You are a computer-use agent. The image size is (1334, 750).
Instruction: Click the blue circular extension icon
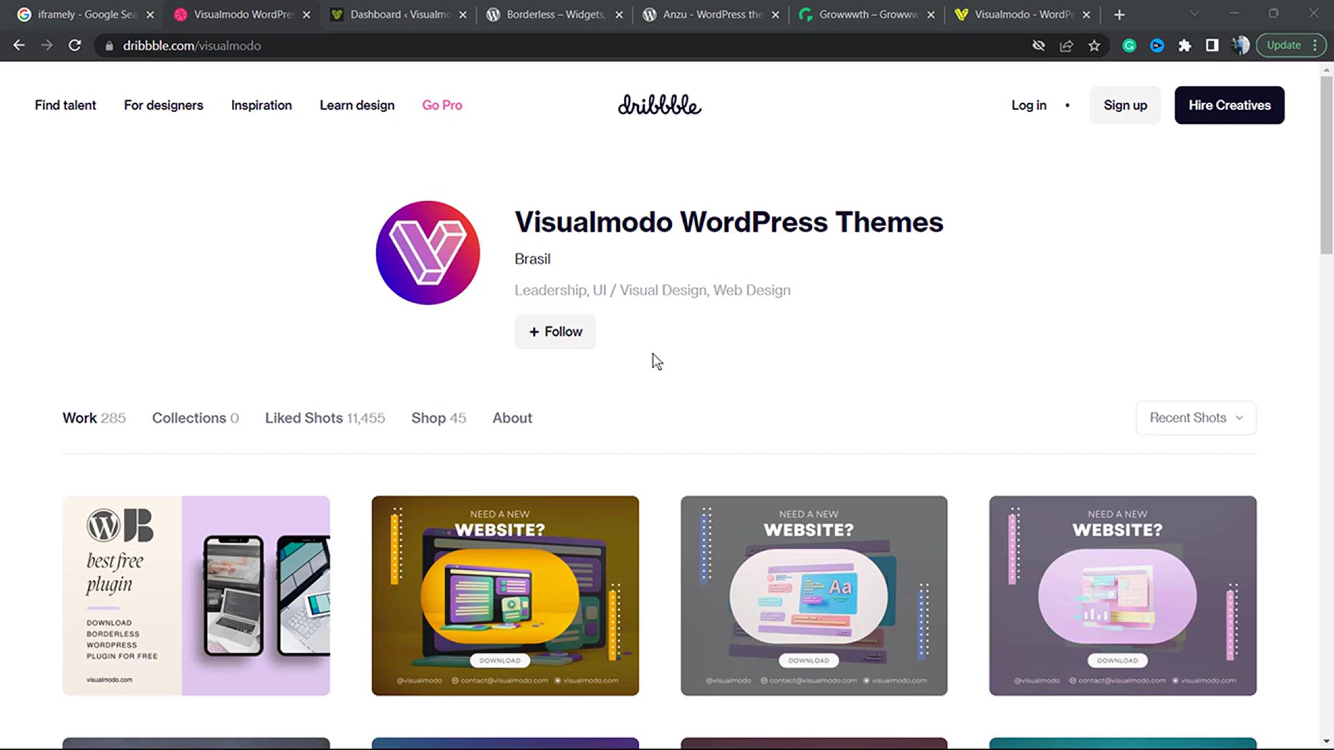click(x=1157, y=45)
